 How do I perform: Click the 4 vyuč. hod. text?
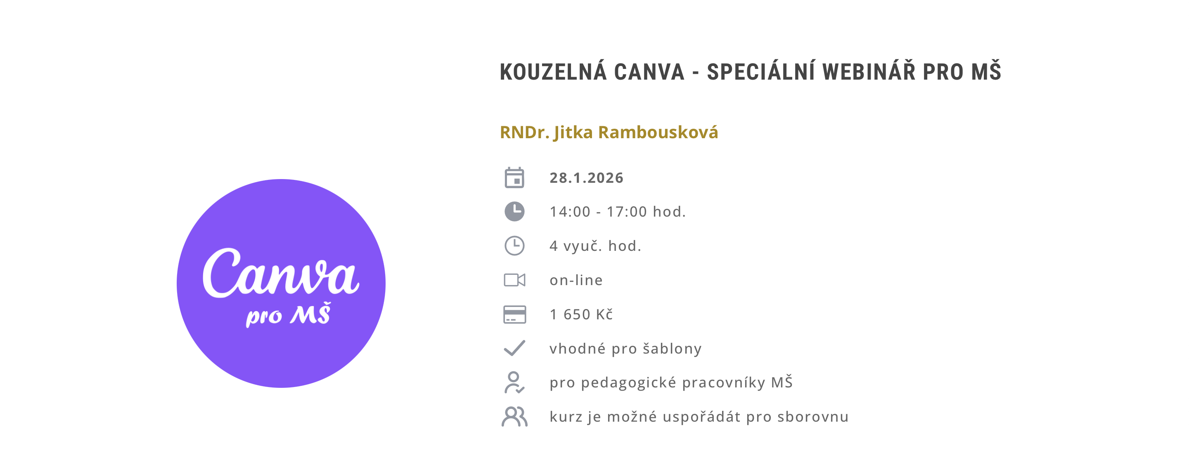[x=595, y=246]
